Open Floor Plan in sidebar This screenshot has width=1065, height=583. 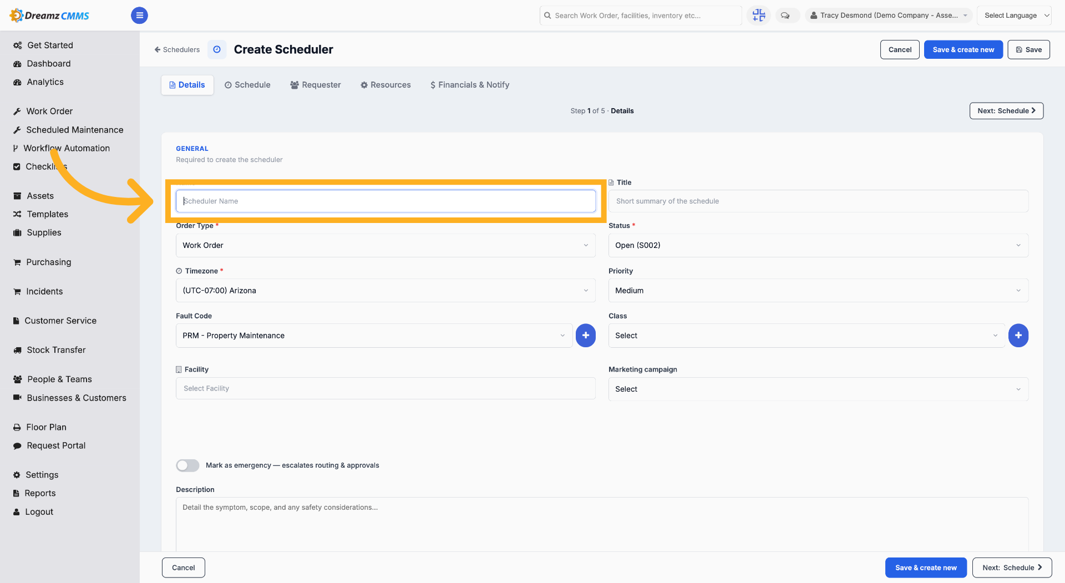(x=40, y=427)
